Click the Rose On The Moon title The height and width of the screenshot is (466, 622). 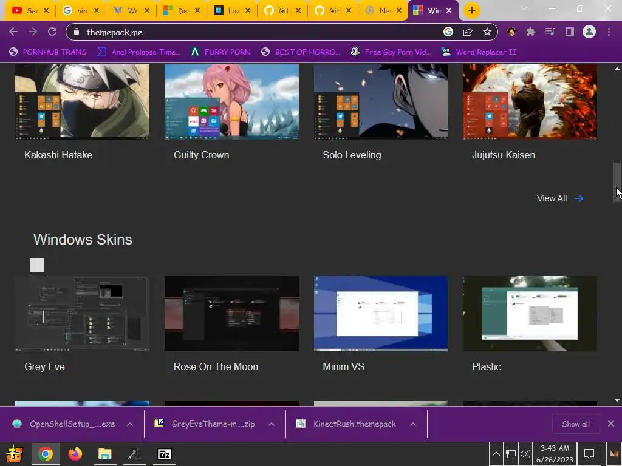(x=216, y=366)
